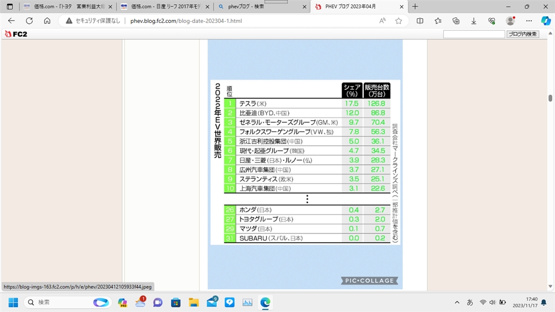Image resolution: width=555 pixels, height=312 pixels.
Task: Open the clock showing 17:40
Action: point(525,302)
